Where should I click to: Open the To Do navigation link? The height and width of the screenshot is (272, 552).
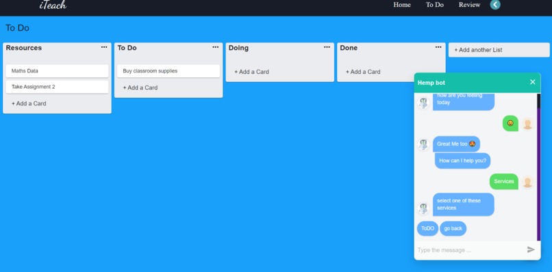click(435, 5)
